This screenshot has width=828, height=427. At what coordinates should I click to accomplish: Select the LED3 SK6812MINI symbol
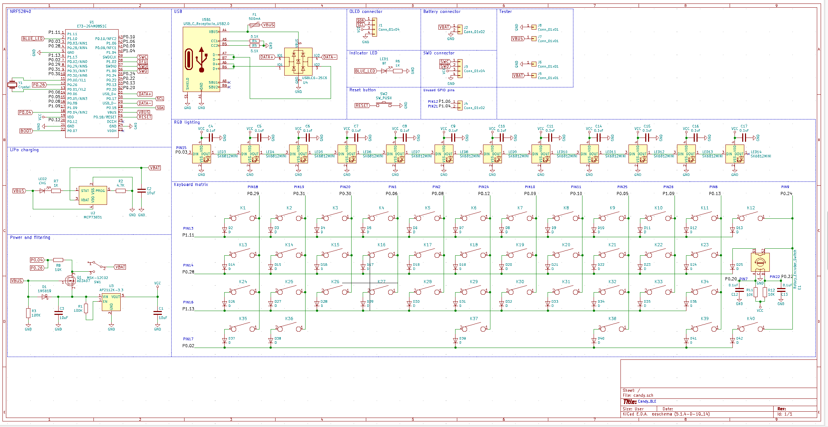point(202,154)
